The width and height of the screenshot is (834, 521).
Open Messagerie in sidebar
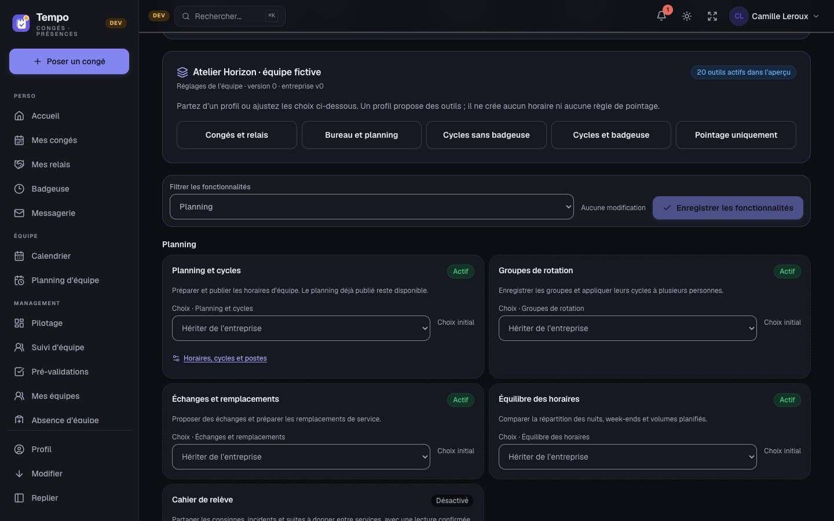(69, 213)
